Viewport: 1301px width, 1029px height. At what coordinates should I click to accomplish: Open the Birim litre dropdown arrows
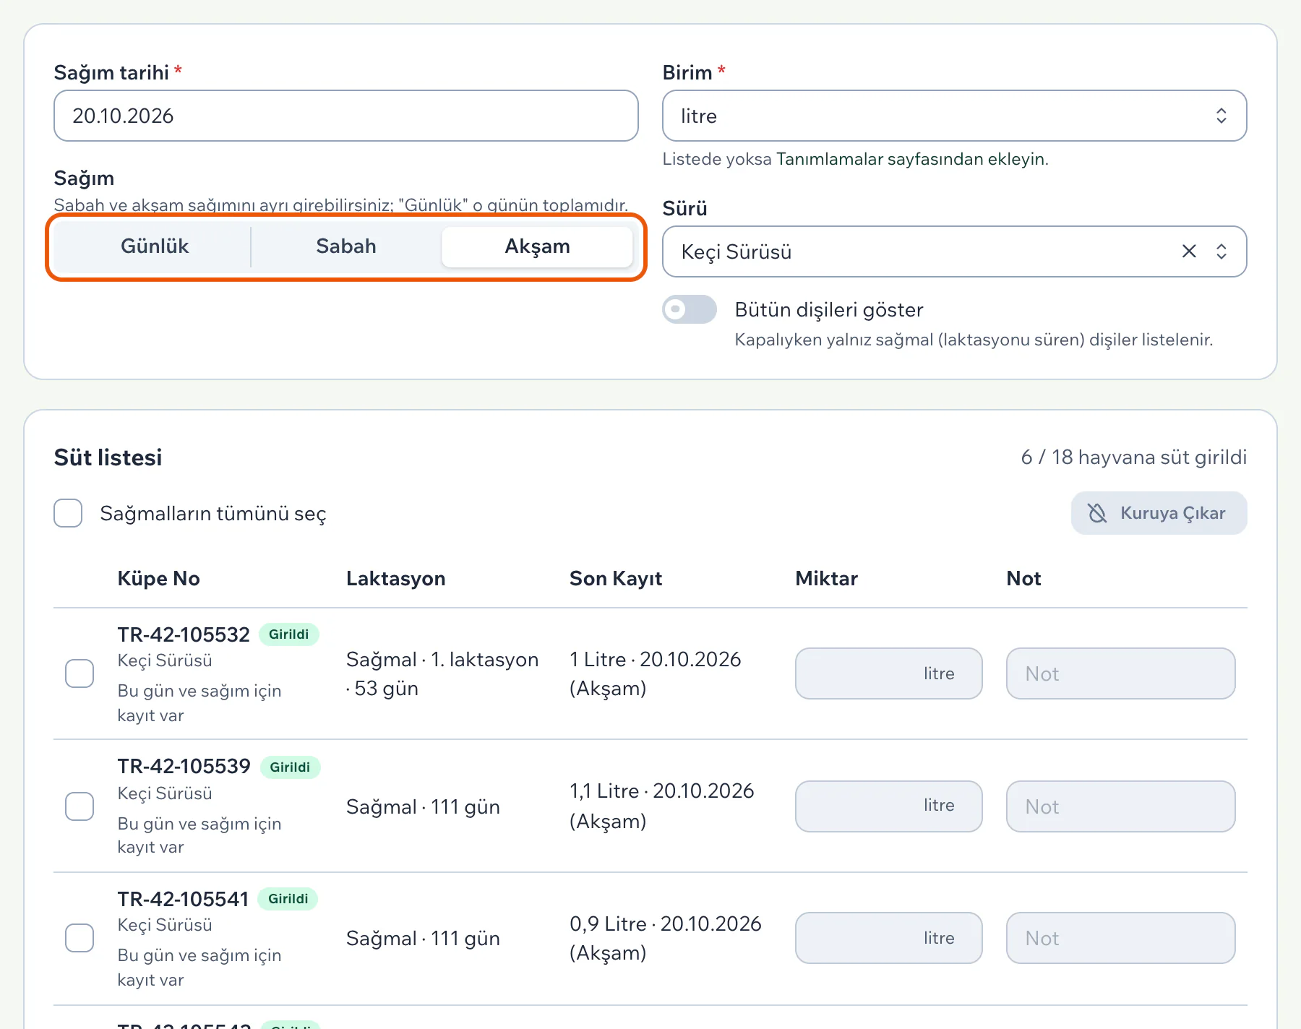[1221, 116]
